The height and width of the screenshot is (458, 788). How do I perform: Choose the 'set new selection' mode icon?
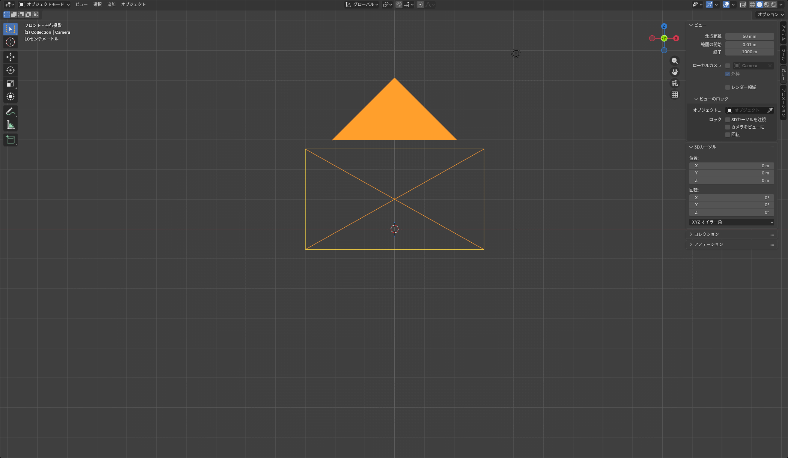[x=7, y=15]
